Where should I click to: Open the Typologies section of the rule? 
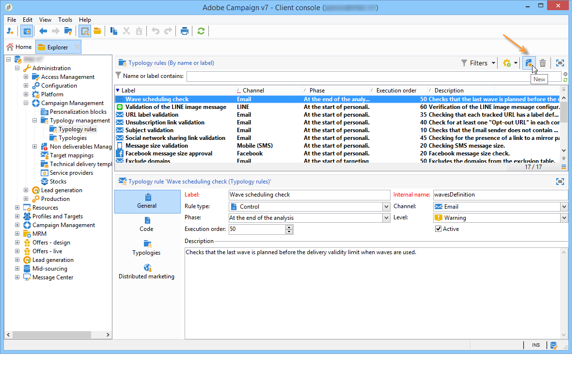(x=147, y=248)
